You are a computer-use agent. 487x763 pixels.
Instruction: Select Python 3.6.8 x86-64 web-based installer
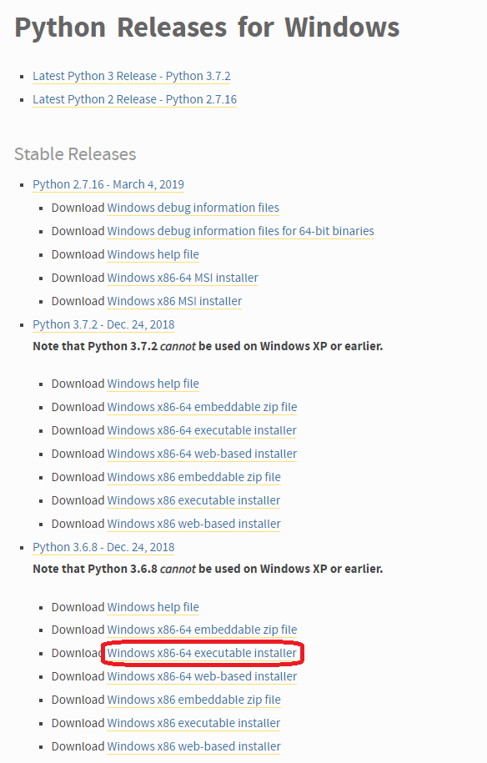(202, 677)
